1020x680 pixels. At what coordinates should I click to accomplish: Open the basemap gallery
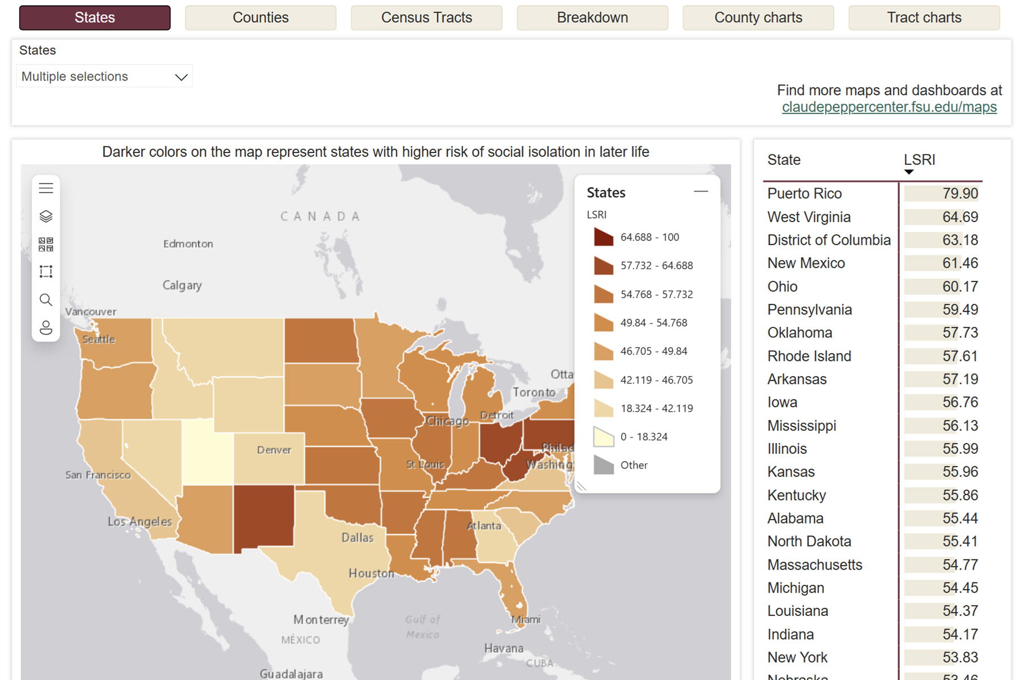coord(46,244)
